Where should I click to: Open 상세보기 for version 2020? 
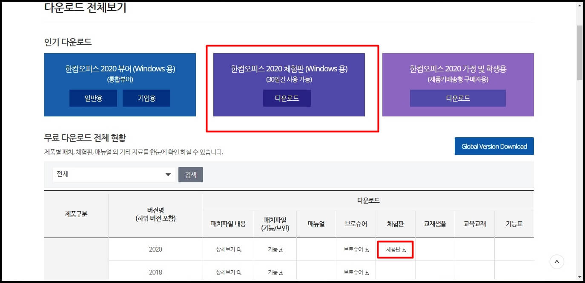[229, 249]
